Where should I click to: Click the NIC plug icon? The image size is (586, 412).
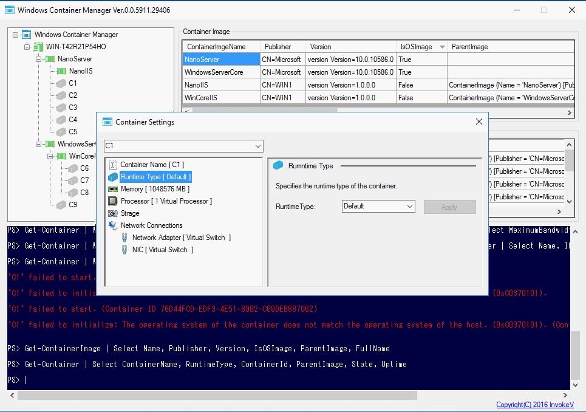point(124,250)
